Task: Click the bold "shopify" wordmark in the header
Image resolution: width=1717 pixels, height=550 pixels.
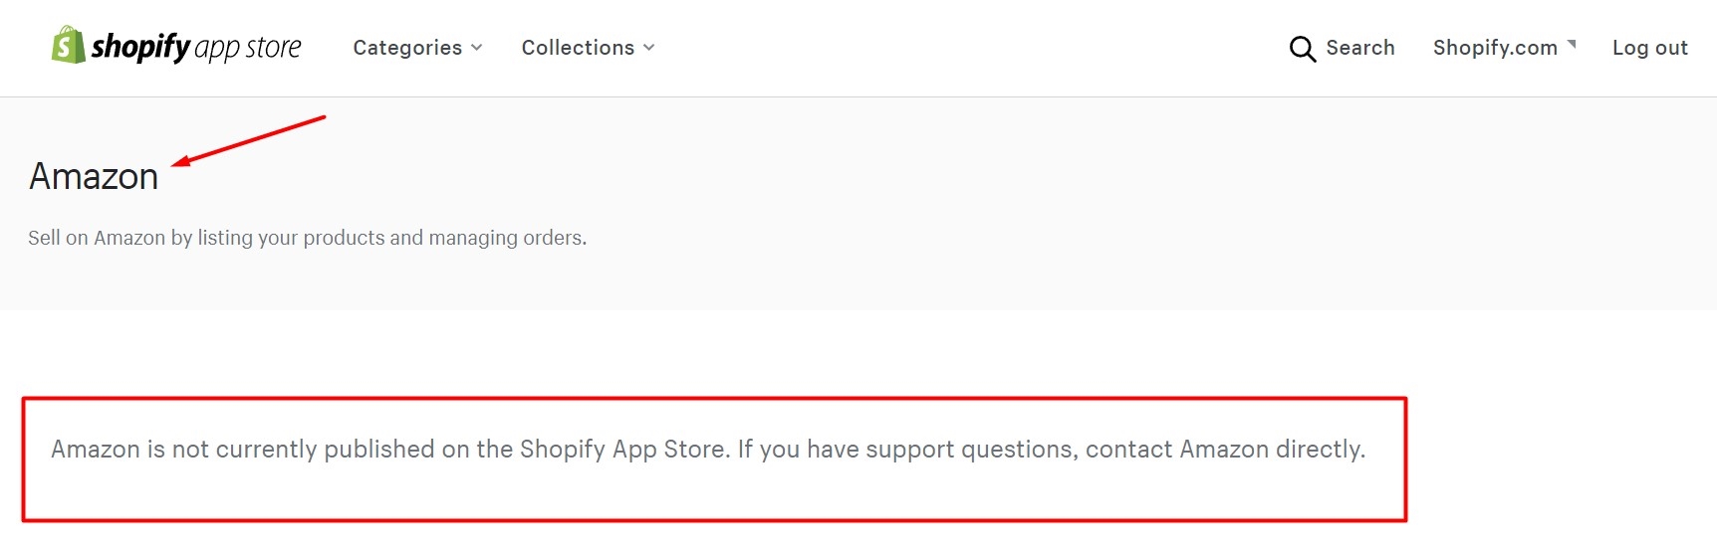Action: coord(140,47)
